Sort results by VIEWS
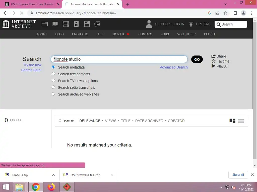This screenshot has height=192, width=257. [x=111, y=121]
